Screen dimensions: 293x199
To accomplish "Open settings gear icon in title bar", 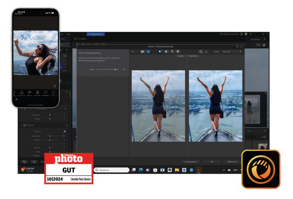I will click(x=246, y=34).
